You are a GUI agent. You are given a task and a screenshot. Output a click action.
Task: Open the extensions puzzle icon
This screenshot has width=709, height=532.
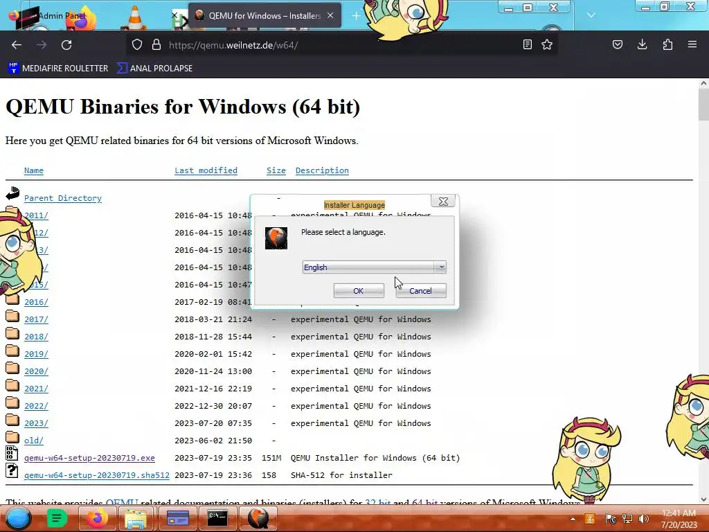[x=667, y=44]
